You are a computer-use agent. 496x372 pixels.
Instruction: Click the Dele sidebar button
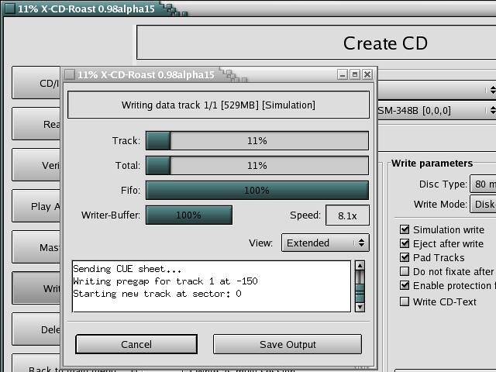[x=36, y=329]
